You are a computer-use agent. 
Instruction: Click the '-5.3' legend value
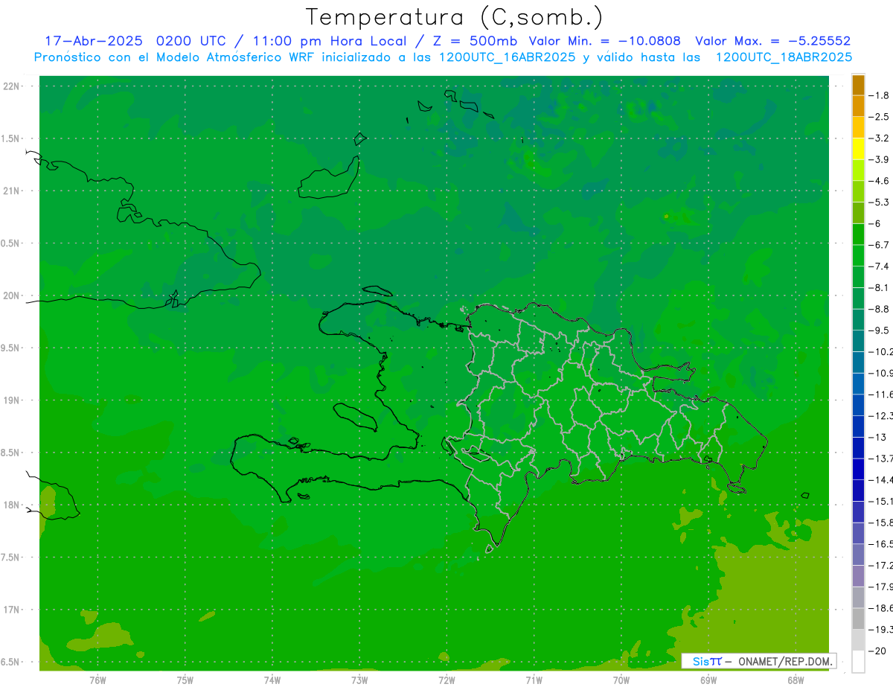pos(879,202)
